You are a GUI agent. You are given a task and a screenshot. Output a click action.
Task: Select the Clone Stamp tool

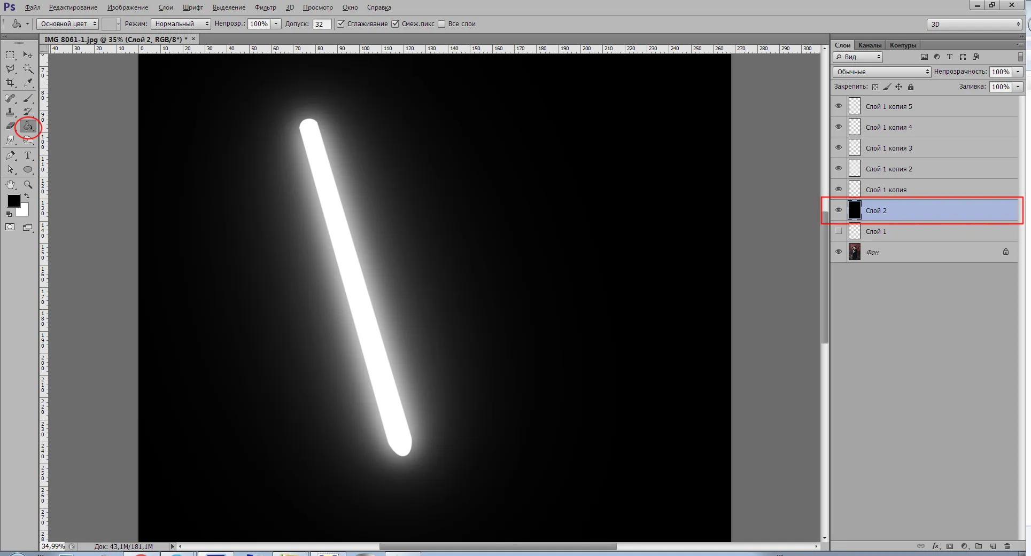tap(10, 112)
